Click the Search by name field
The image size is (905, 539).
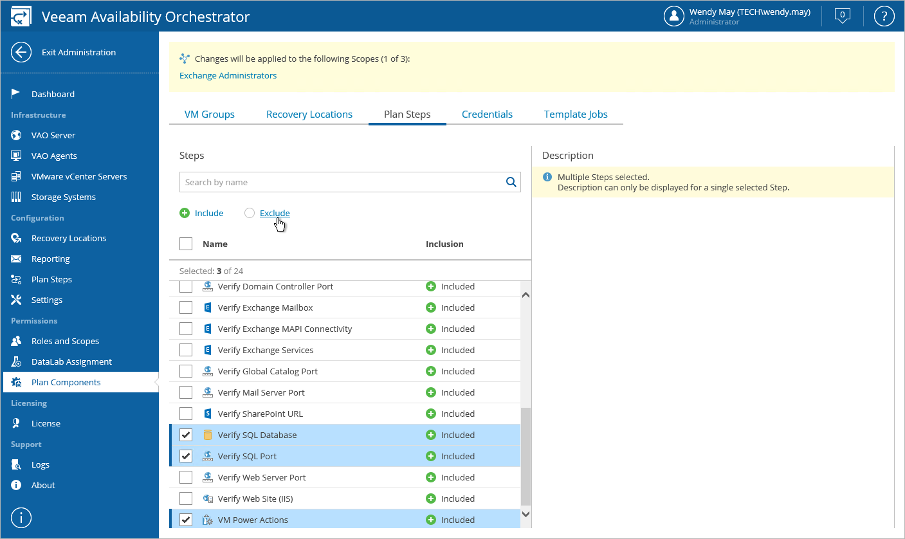point(341,182)
